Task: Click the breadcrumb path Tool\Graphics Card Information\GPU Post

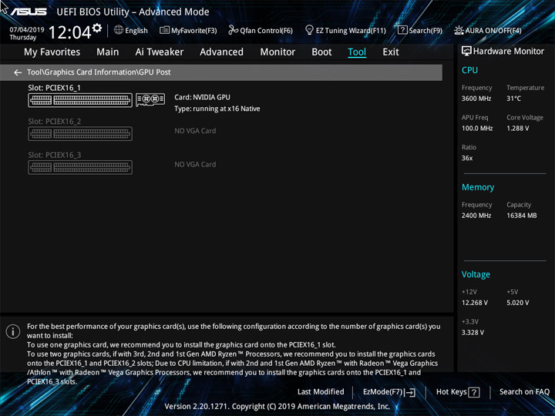Action: [x=99, y=72]
